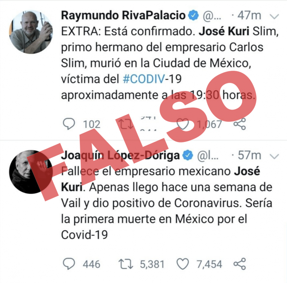Image resolution: width=287 pixels, height=283 pixels.
Task: Click verified badge beside Raymundo RivaPalacio
Action: pyautogui.click(x=193, y=15)
